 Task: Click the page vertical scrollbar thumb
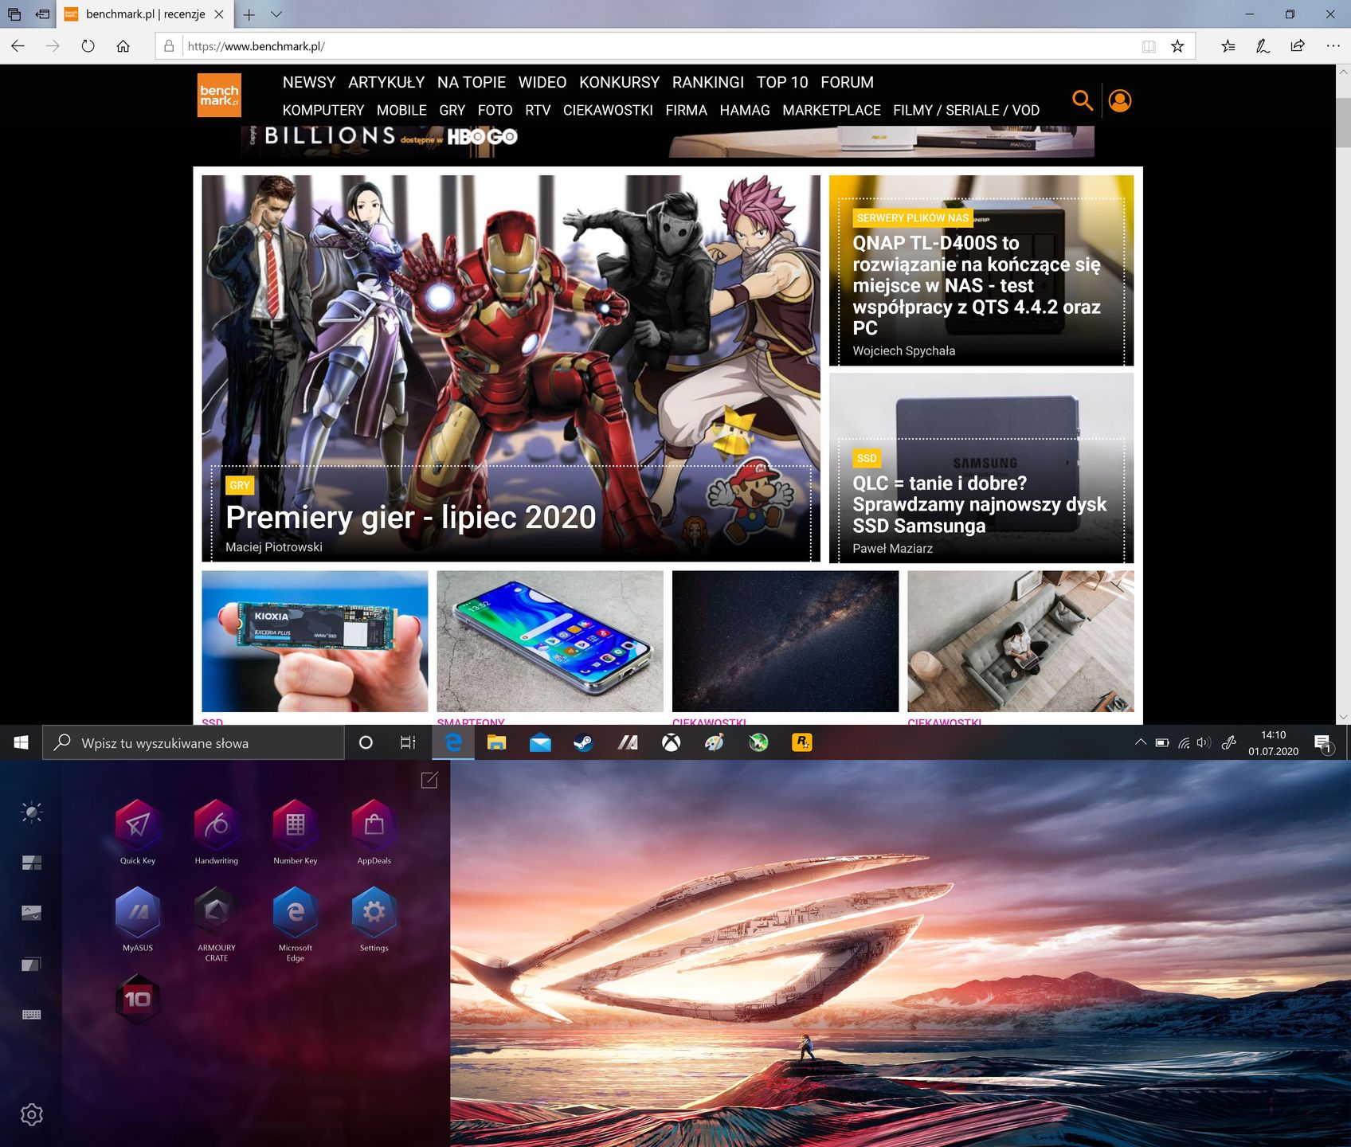tap(1343, 123)
